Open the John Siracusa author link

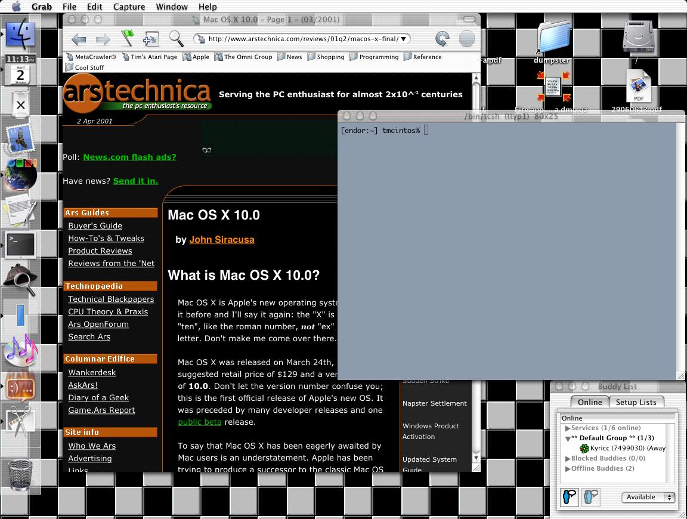[x=222, y=239]
